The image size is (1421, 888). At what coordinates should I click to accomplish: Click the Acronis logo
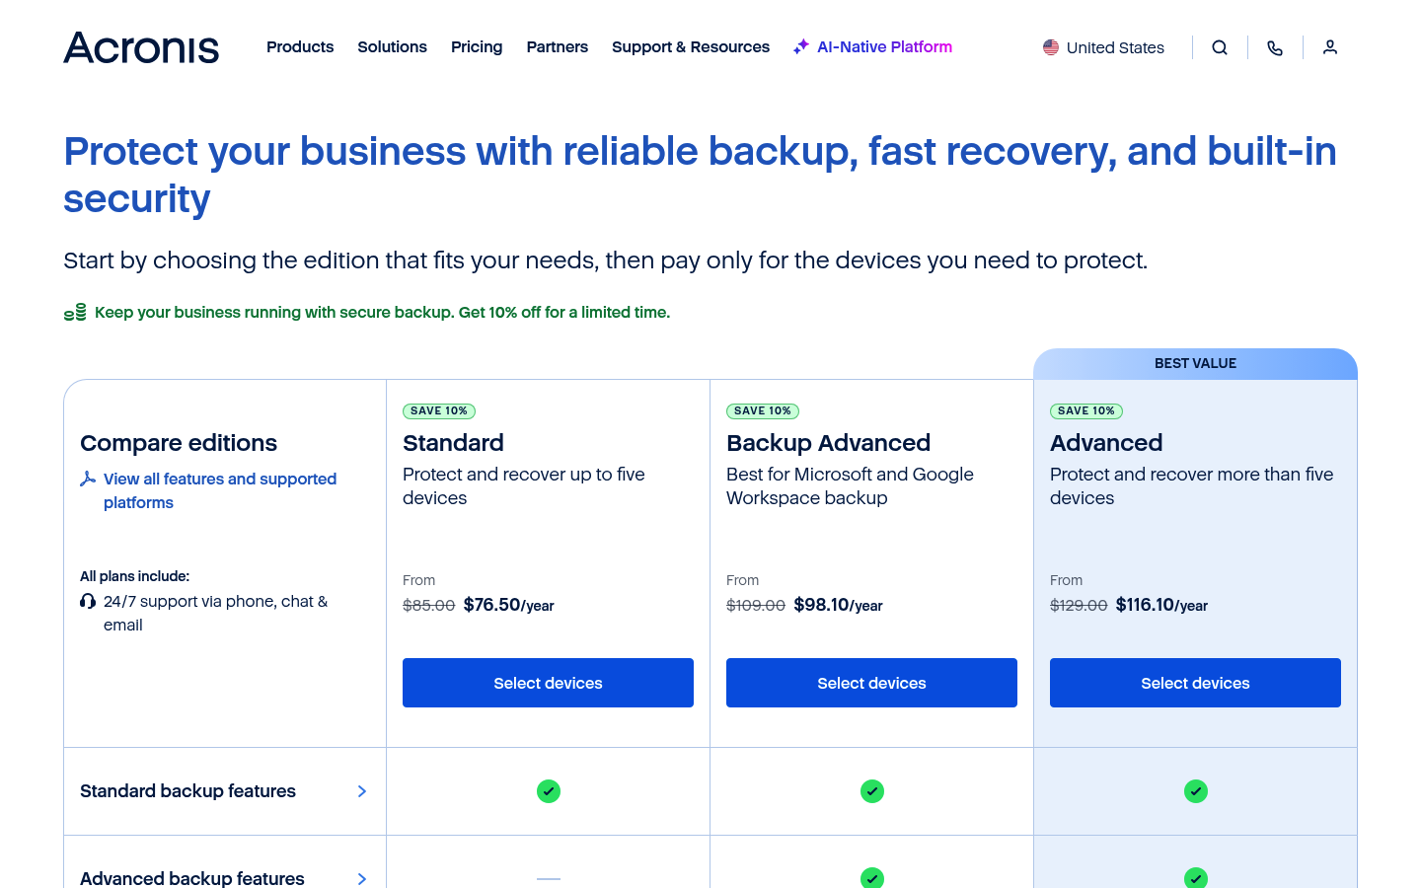click(x=141, y=47)
